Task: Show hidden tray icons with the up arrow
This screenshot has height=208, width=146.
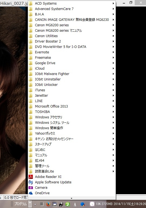Action: coord(35,204)
